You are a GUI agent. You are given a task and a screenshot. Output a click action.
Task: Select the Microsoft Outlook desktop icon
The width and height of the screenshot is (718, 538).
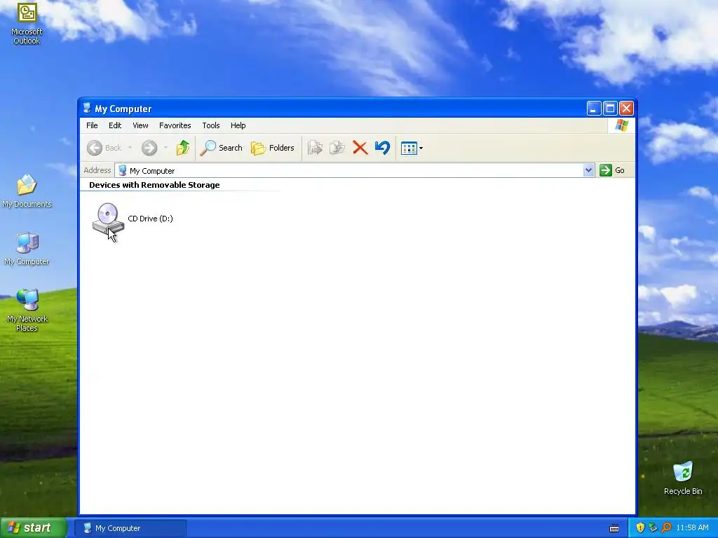coord(27,24)
